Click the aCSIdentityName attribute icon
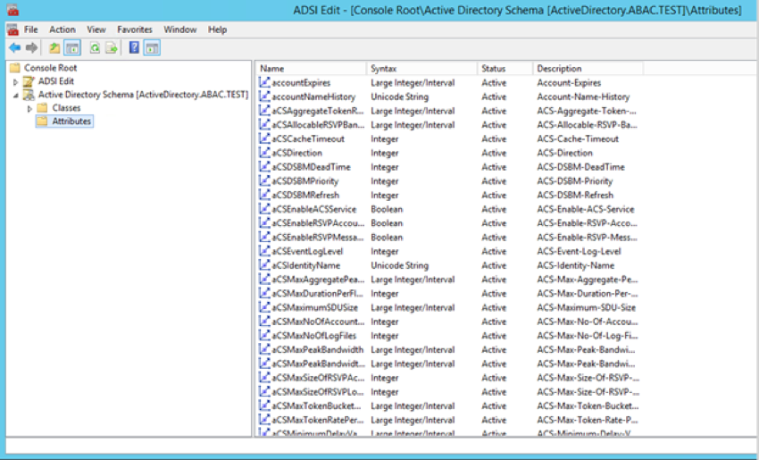The image size is (759, 460). [265, 265]
